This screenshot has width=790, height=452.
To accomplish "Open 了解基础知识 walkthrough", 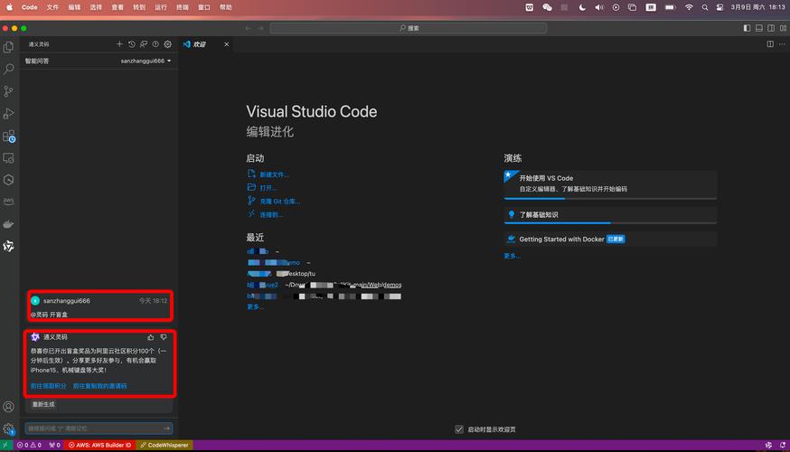I will tap(610, 214).
